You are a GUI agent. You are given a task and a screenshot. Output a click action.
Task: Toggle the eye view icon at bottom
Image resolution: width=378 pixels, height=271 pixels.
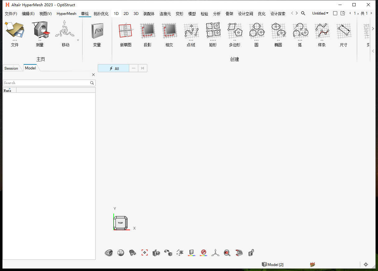point(109,253)
